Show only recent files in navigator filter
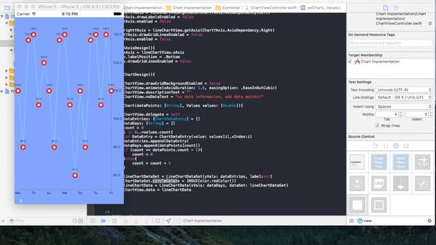Screen dimensions: 436x245 tap(74, 220)
